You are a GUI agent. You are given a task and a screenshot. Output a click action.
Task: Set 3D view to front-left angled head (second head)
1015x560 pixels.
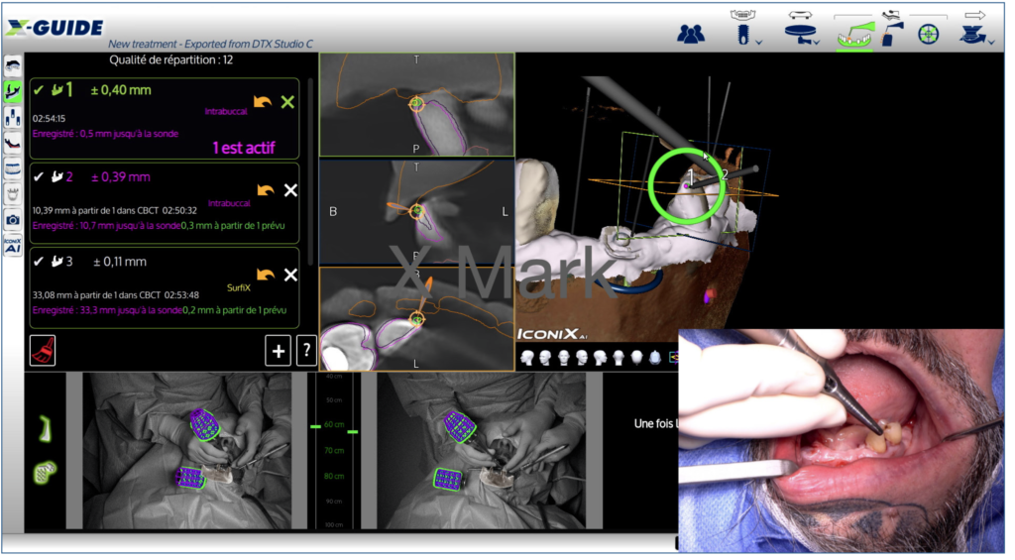click(545, 358)
